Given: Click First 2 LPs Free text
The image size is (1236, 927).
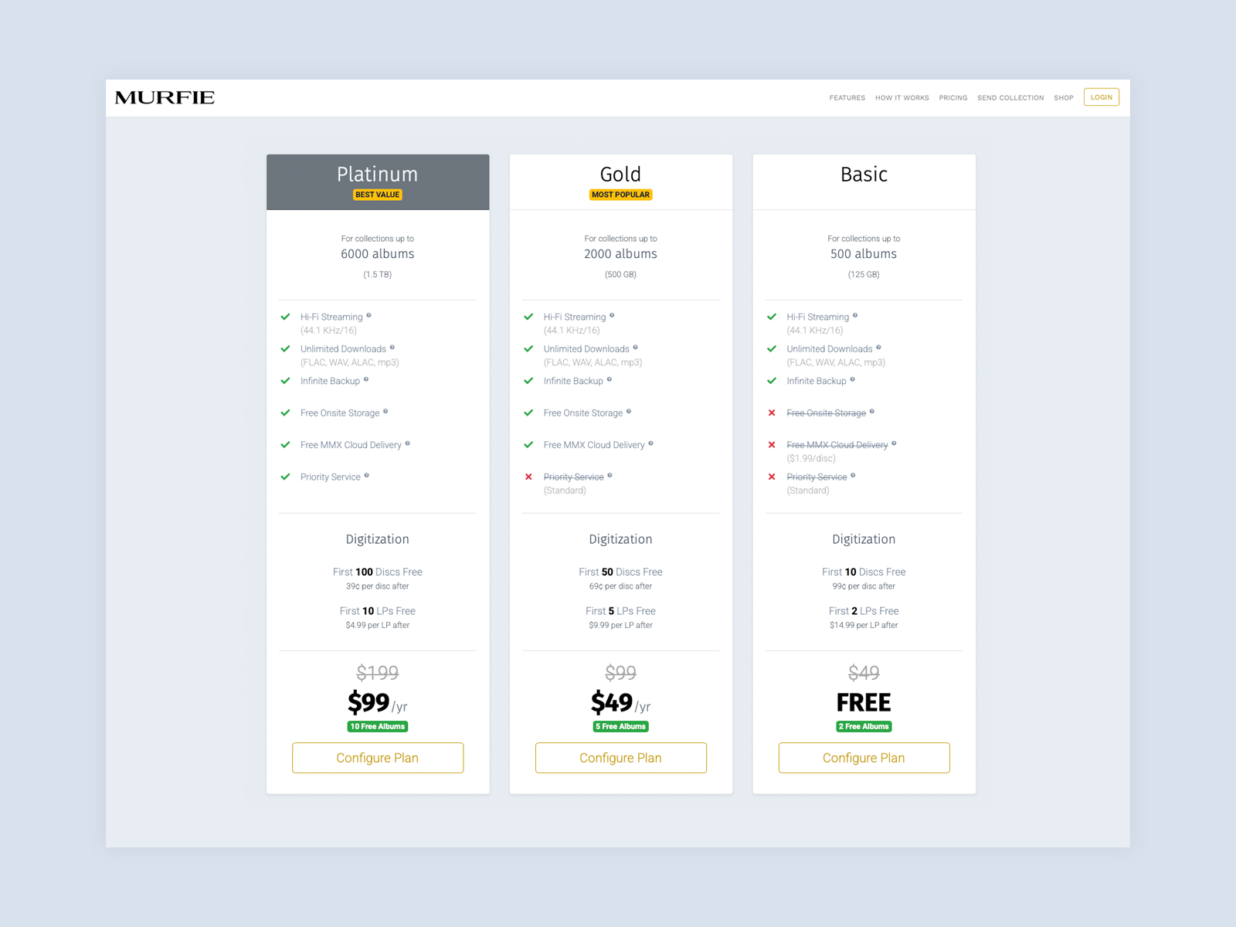Looking at the screenshot, I should [x=864, y=611].
